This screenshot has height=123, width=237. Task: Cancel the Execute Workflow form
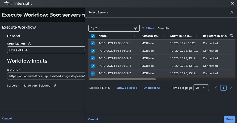[7, 118]
